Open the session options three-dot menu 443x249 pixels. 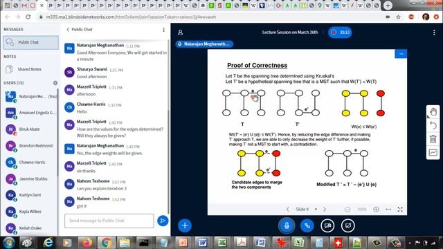[434, 33]
